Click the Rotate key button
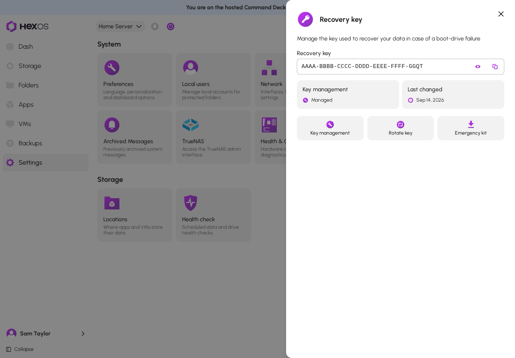This screenshot has width=515, height=358. click(x=401, y=128)
